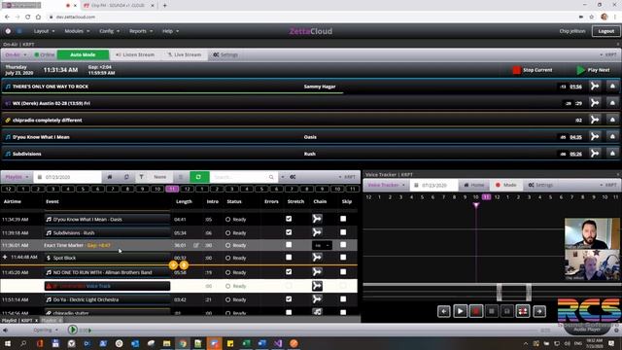Click green refresh button in playlist toolbar
The height and width of the screenshot is (350, 622).
(x=199, y=177)
